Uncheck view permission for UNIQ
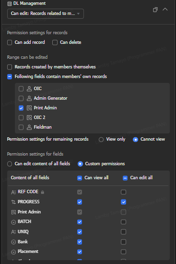Image resolution: width=176 pixels, height=264 pixels. tap(80, 232)
